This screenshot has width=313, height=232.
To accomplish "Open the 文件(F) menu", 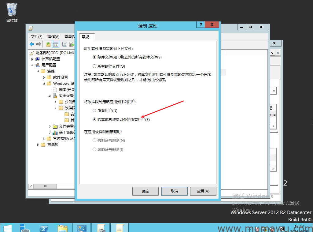I will 36,36.
